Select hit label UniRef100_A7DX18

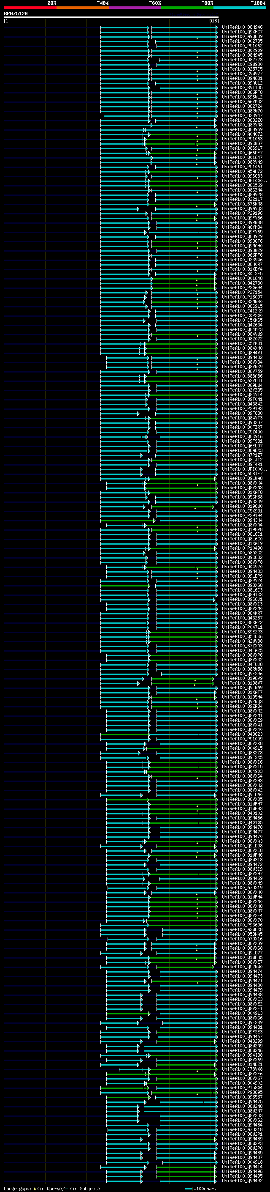[242, 1129]
